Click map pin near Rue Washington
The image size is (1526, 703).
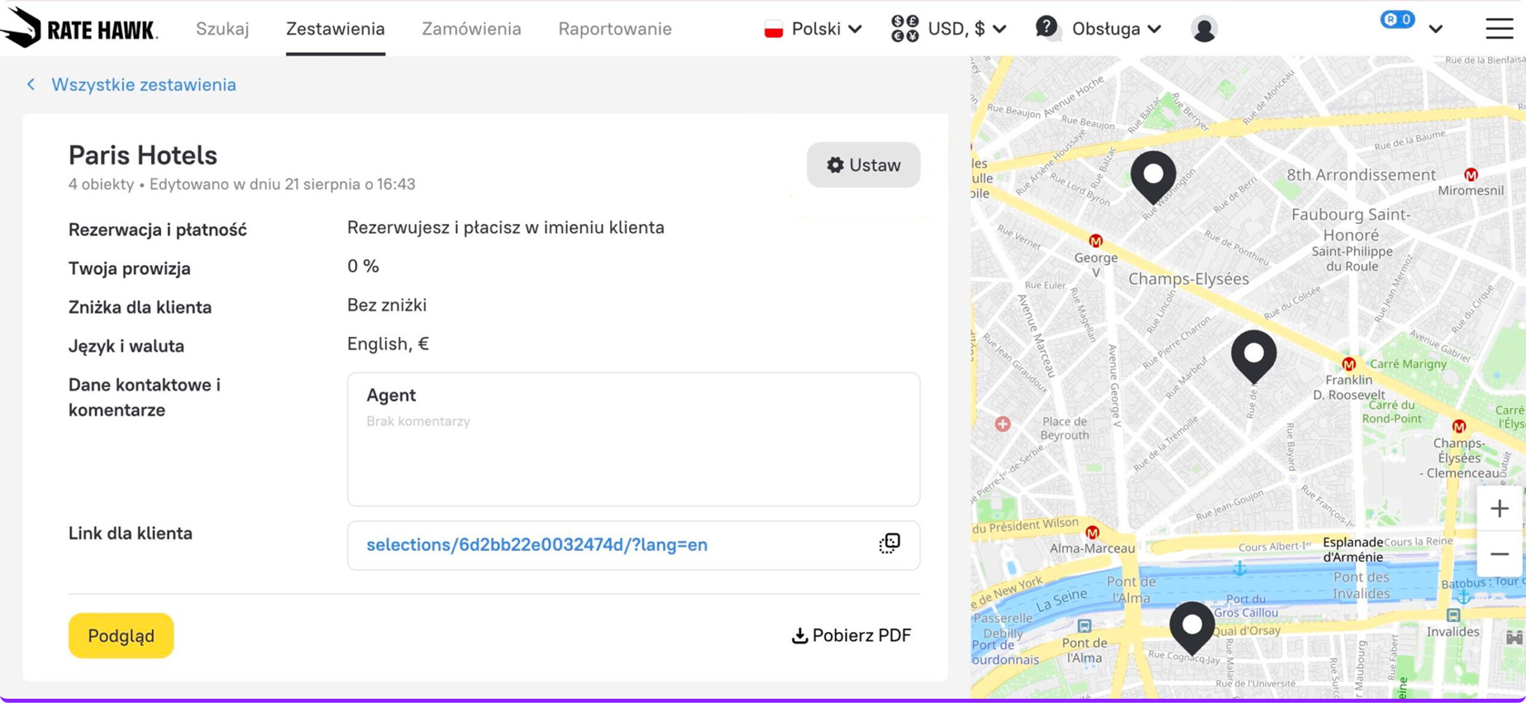coord(1153,176)
